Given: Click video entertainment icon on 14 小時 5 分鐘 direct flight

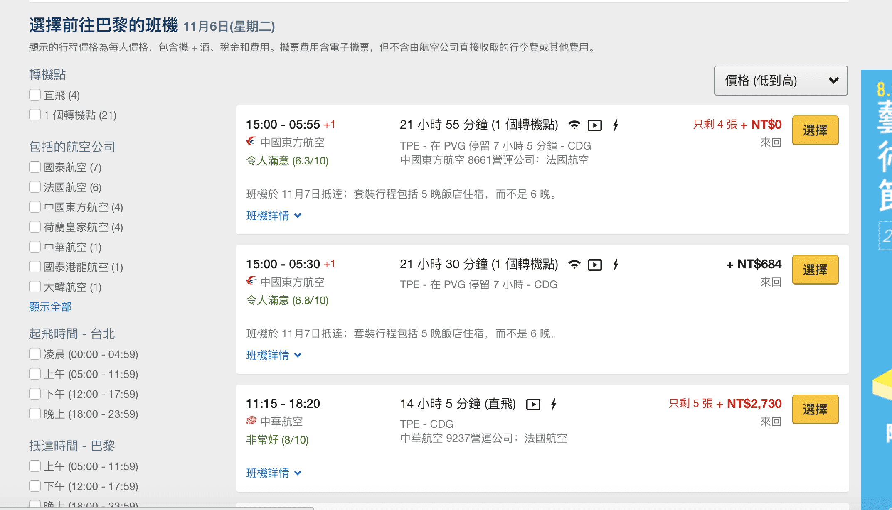Looking at the screenshot, I should pyautogui.click(x=533, y=404).
